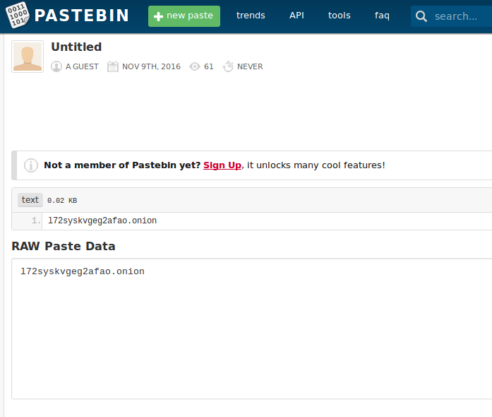Go to the faq page
Screen dimensions: 492x417
382,16
